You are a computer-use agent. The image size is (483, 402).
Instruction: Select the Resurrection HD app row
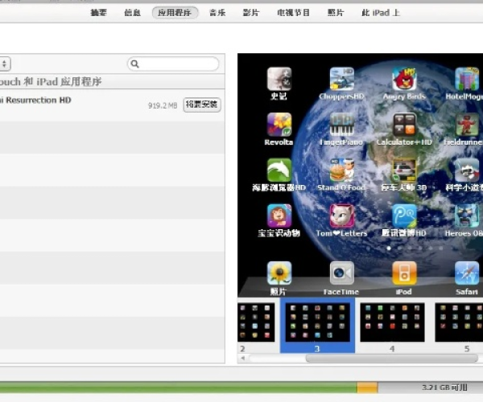click(x=112, y=105)
